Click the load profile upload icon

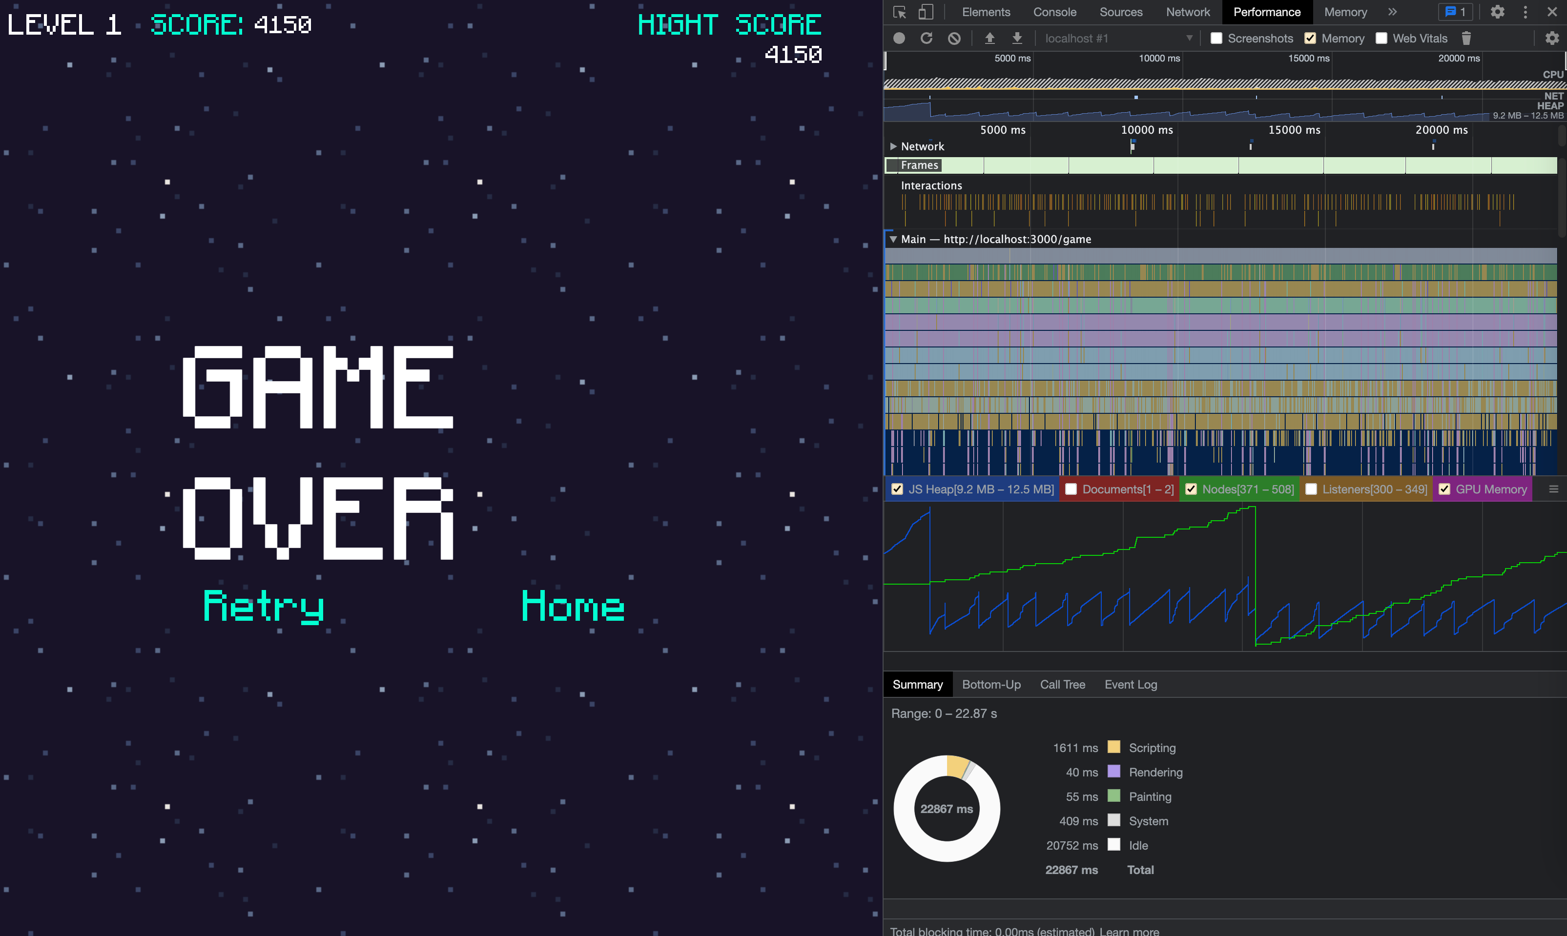tap(990, 39)
